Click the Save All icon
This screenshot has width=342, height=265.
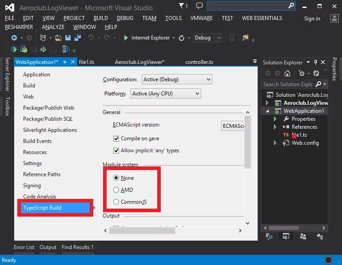click(78, 38)
